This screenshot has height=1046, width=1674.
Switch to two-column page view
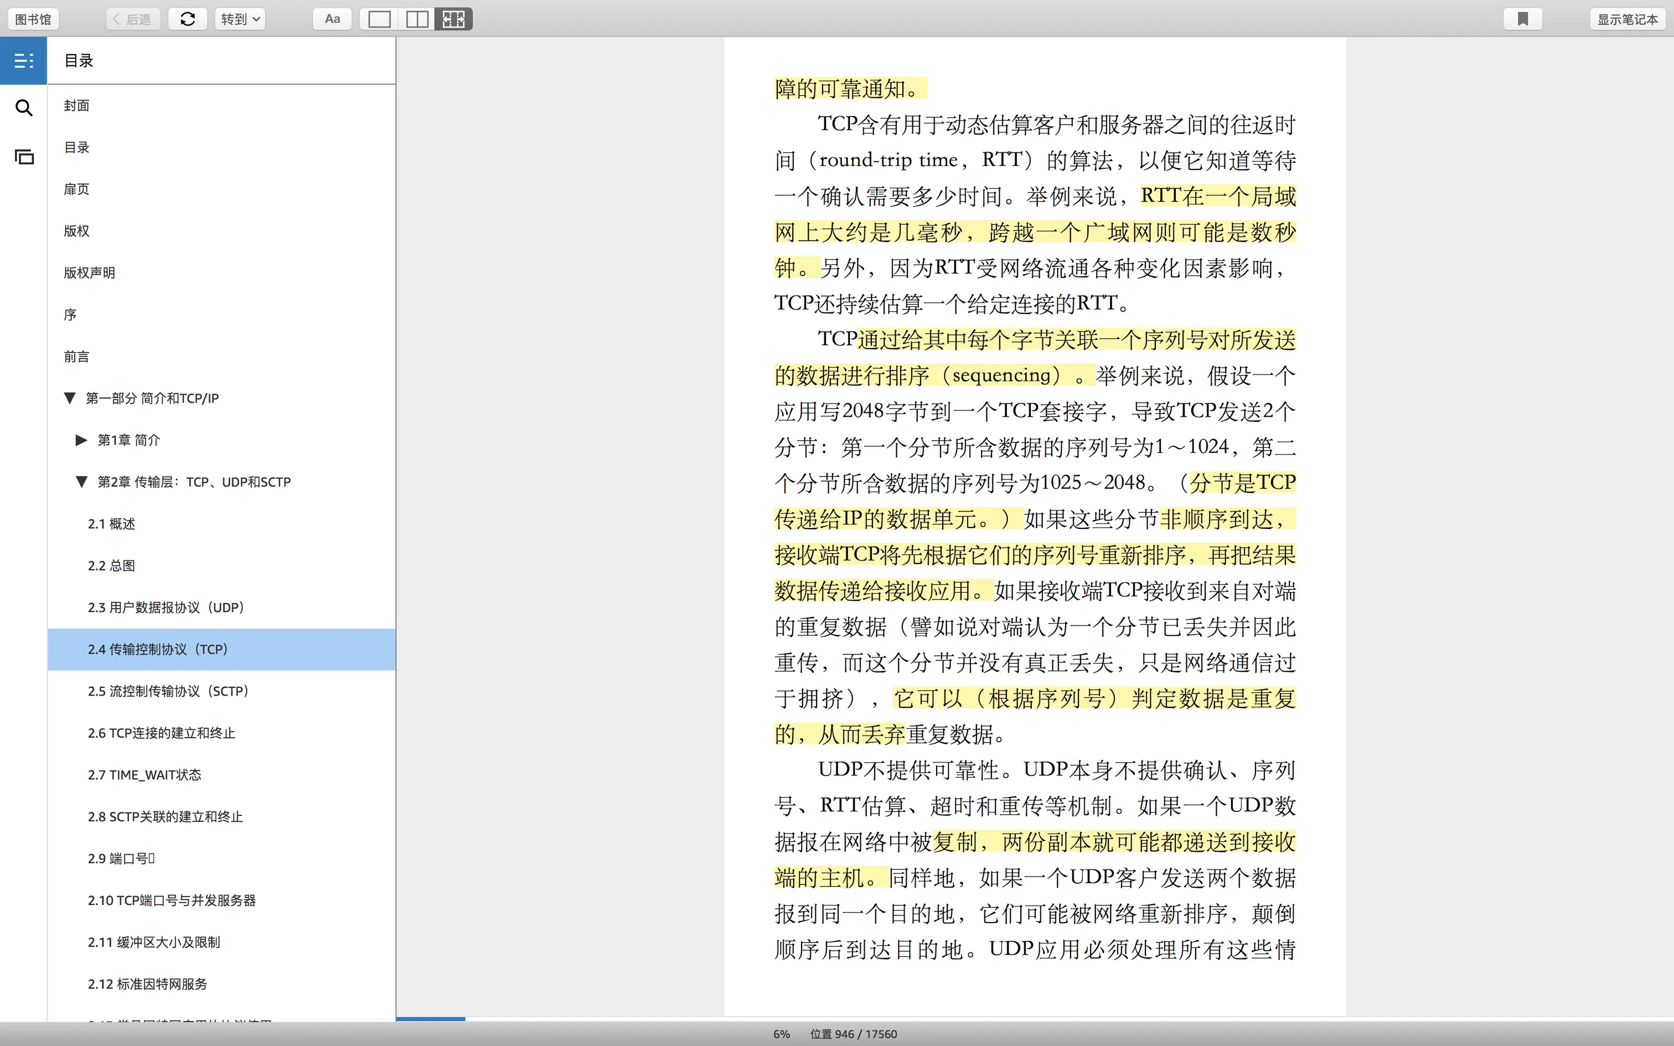(x=416, y=19)
